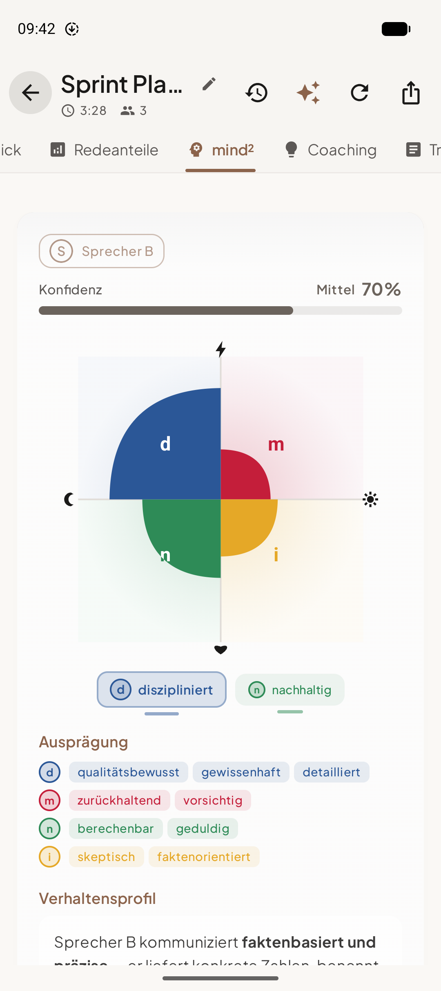The height and width of the screenshot is (991, 441).
Task: Toggle the 'nachhaltig' chip
Action: click(290, 690)
